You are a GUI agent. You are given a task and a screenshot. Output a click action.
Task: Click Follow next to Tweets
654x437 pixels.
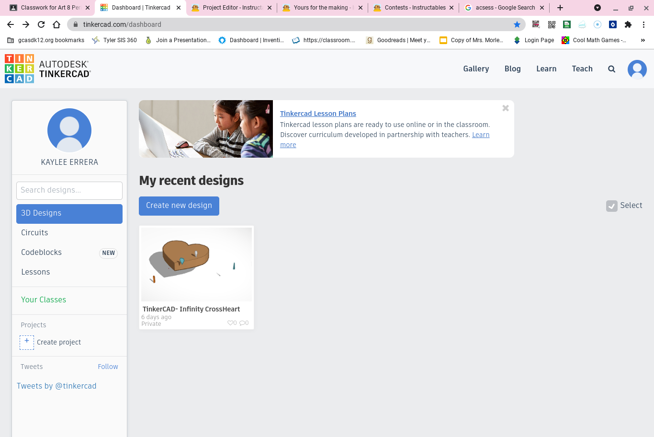(x=108, y=367)
